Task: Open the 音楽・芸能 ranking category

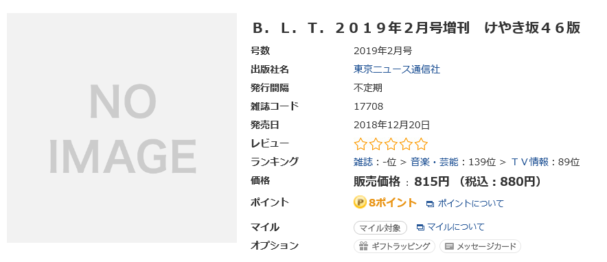Action: [x=435, y=162]
